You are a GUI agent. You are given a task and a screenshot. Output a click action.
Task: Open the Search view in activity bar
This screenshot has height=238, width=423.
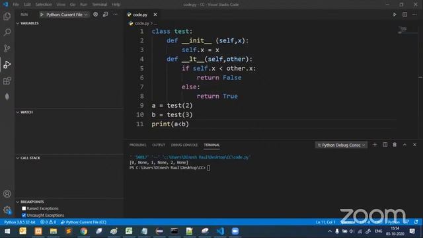click(7, 32)
